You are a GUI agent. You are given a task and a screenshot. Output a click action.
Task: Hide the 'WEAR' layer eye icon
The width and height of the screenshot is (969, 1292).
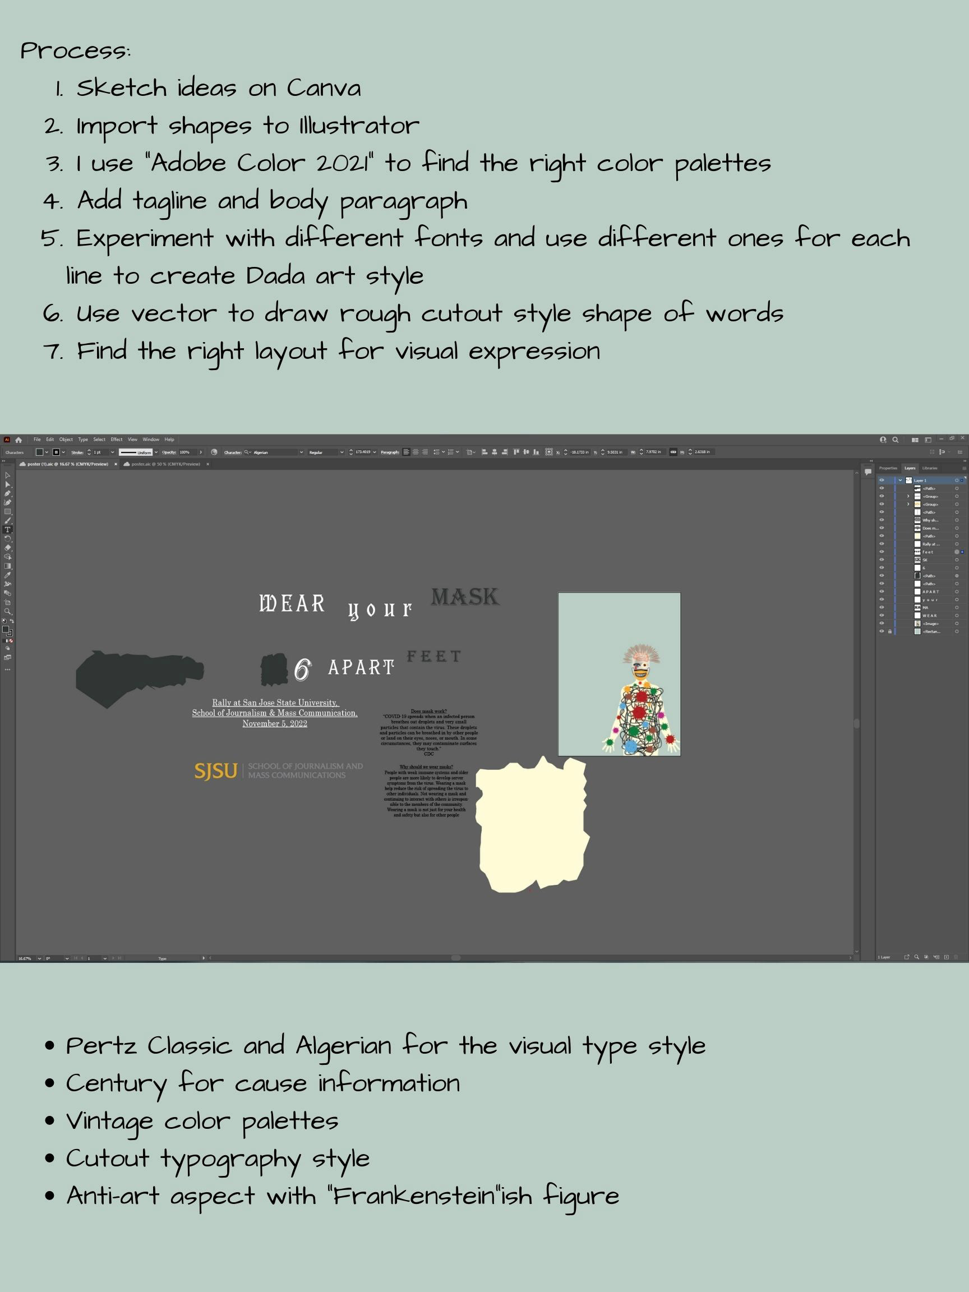(882, 616)
